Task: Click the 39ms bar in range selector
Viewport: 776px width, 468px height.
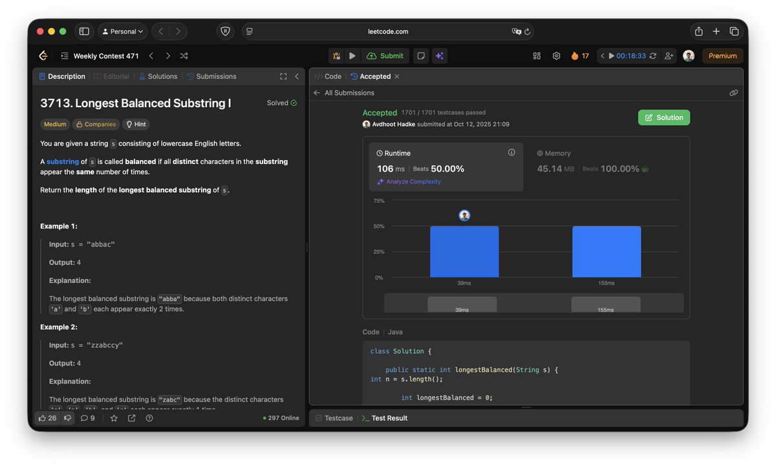Action: click(462, 305)
